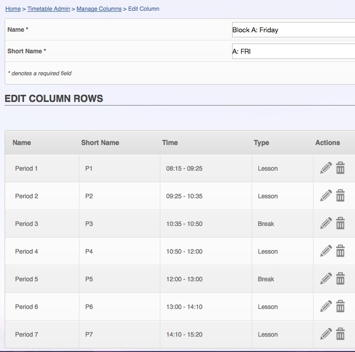Select the Name column header
The height and width of the screenshot is (352, 355).
[22, 142]
